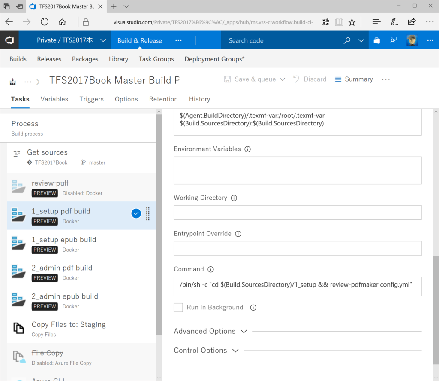Click the build definitions factory icon
Image resolution: width=439 pixels, height=381 pixels.
[12, 82]
